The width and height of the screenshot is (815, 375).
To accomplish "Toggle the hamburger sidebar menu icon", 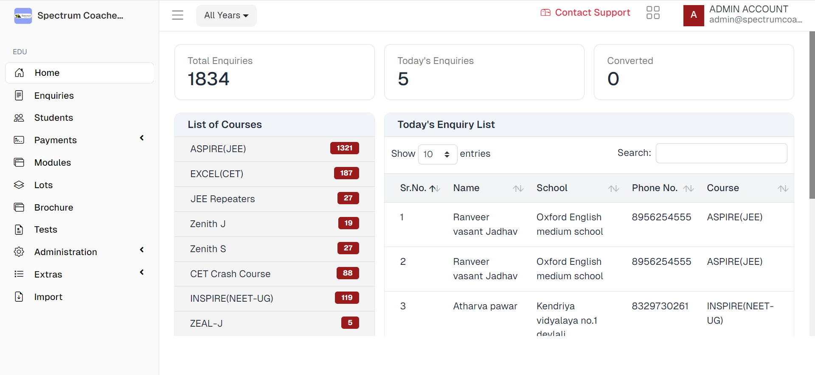I will pyautogui.click(x=177, y=15).
